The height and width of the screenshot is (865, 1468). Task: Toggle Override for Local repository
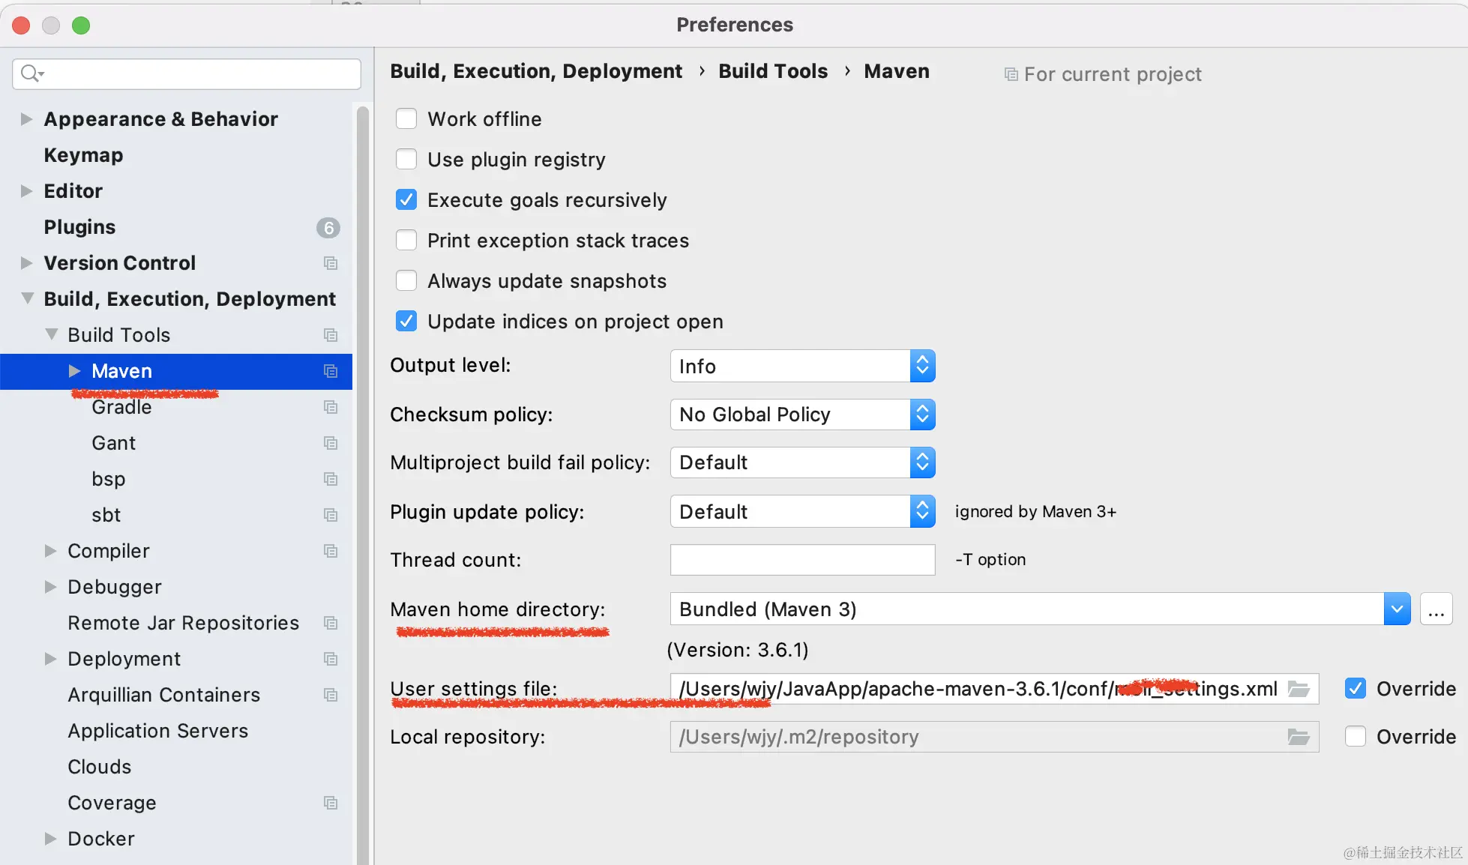point(1356,737)
